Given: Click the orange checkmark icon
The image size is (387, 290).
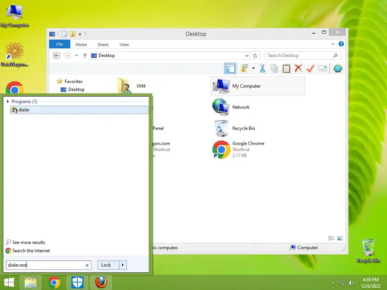Looking at the screenshot, I should pyautogui.click(x=310, y=68).
